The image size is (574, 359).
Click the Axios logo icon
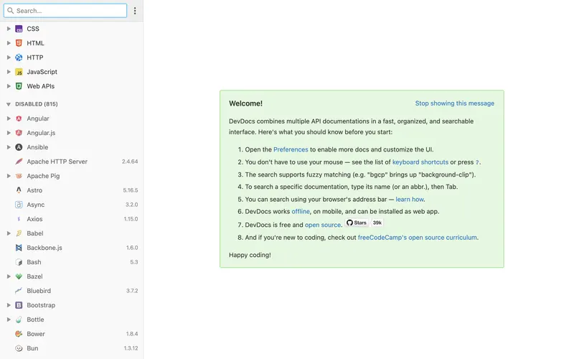pos(19,219)
